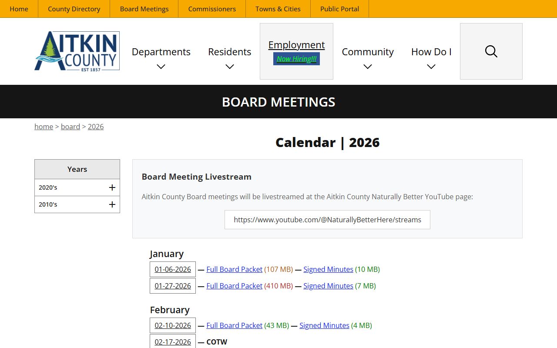Click the Aitkin County logo
557x348 pixels.
(x=77, y=51)
